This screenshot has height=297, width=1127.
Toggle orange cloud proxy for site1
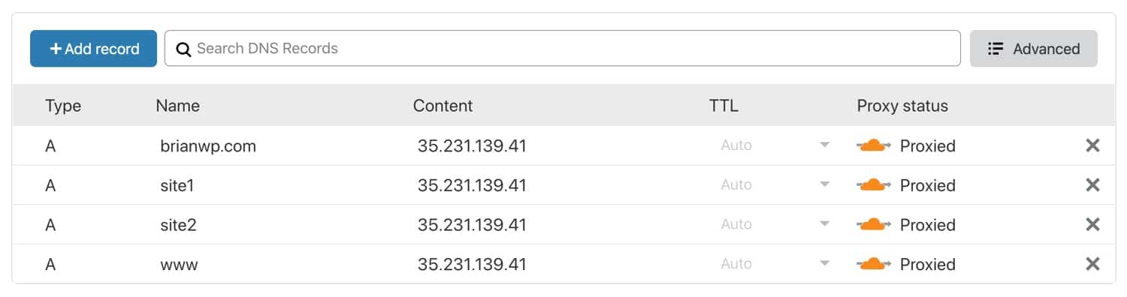click(x=874, y=185)
